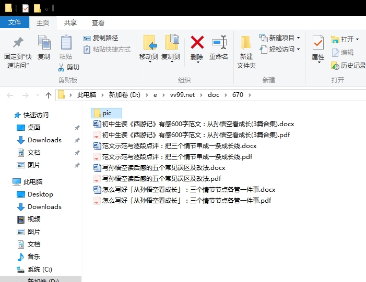
Task: Click the music note icon for 音乐
Action: [x=21, y=257]
